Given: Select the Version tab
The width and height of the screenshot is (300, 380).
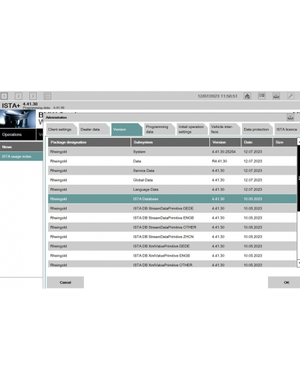Looking at the screenshot, I should 126,129.
